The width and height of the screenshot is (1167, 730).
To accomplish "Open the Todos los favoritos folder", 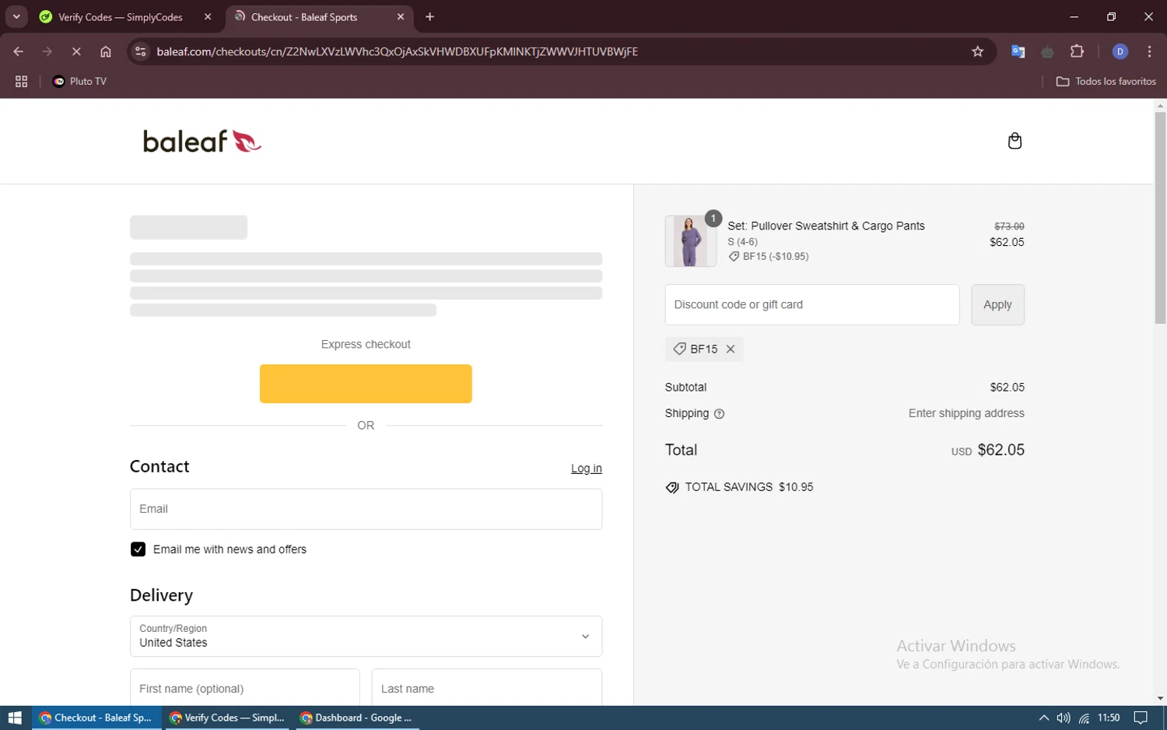I will click(x=1106, y=81).
